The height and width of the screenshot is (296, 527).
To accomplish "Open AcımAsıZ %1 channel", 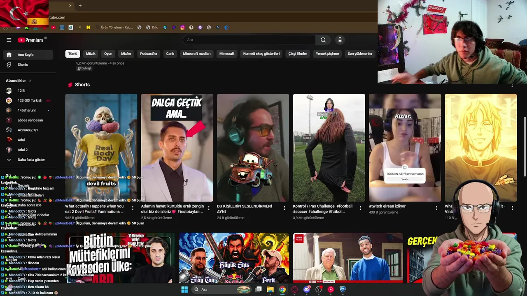I will tap(28, 130).
